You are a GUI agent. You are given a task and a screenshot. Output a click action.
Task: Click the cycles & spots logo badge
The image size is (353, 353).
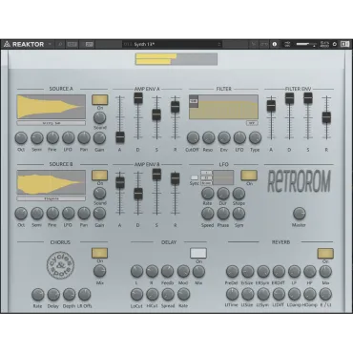[60, 264]
